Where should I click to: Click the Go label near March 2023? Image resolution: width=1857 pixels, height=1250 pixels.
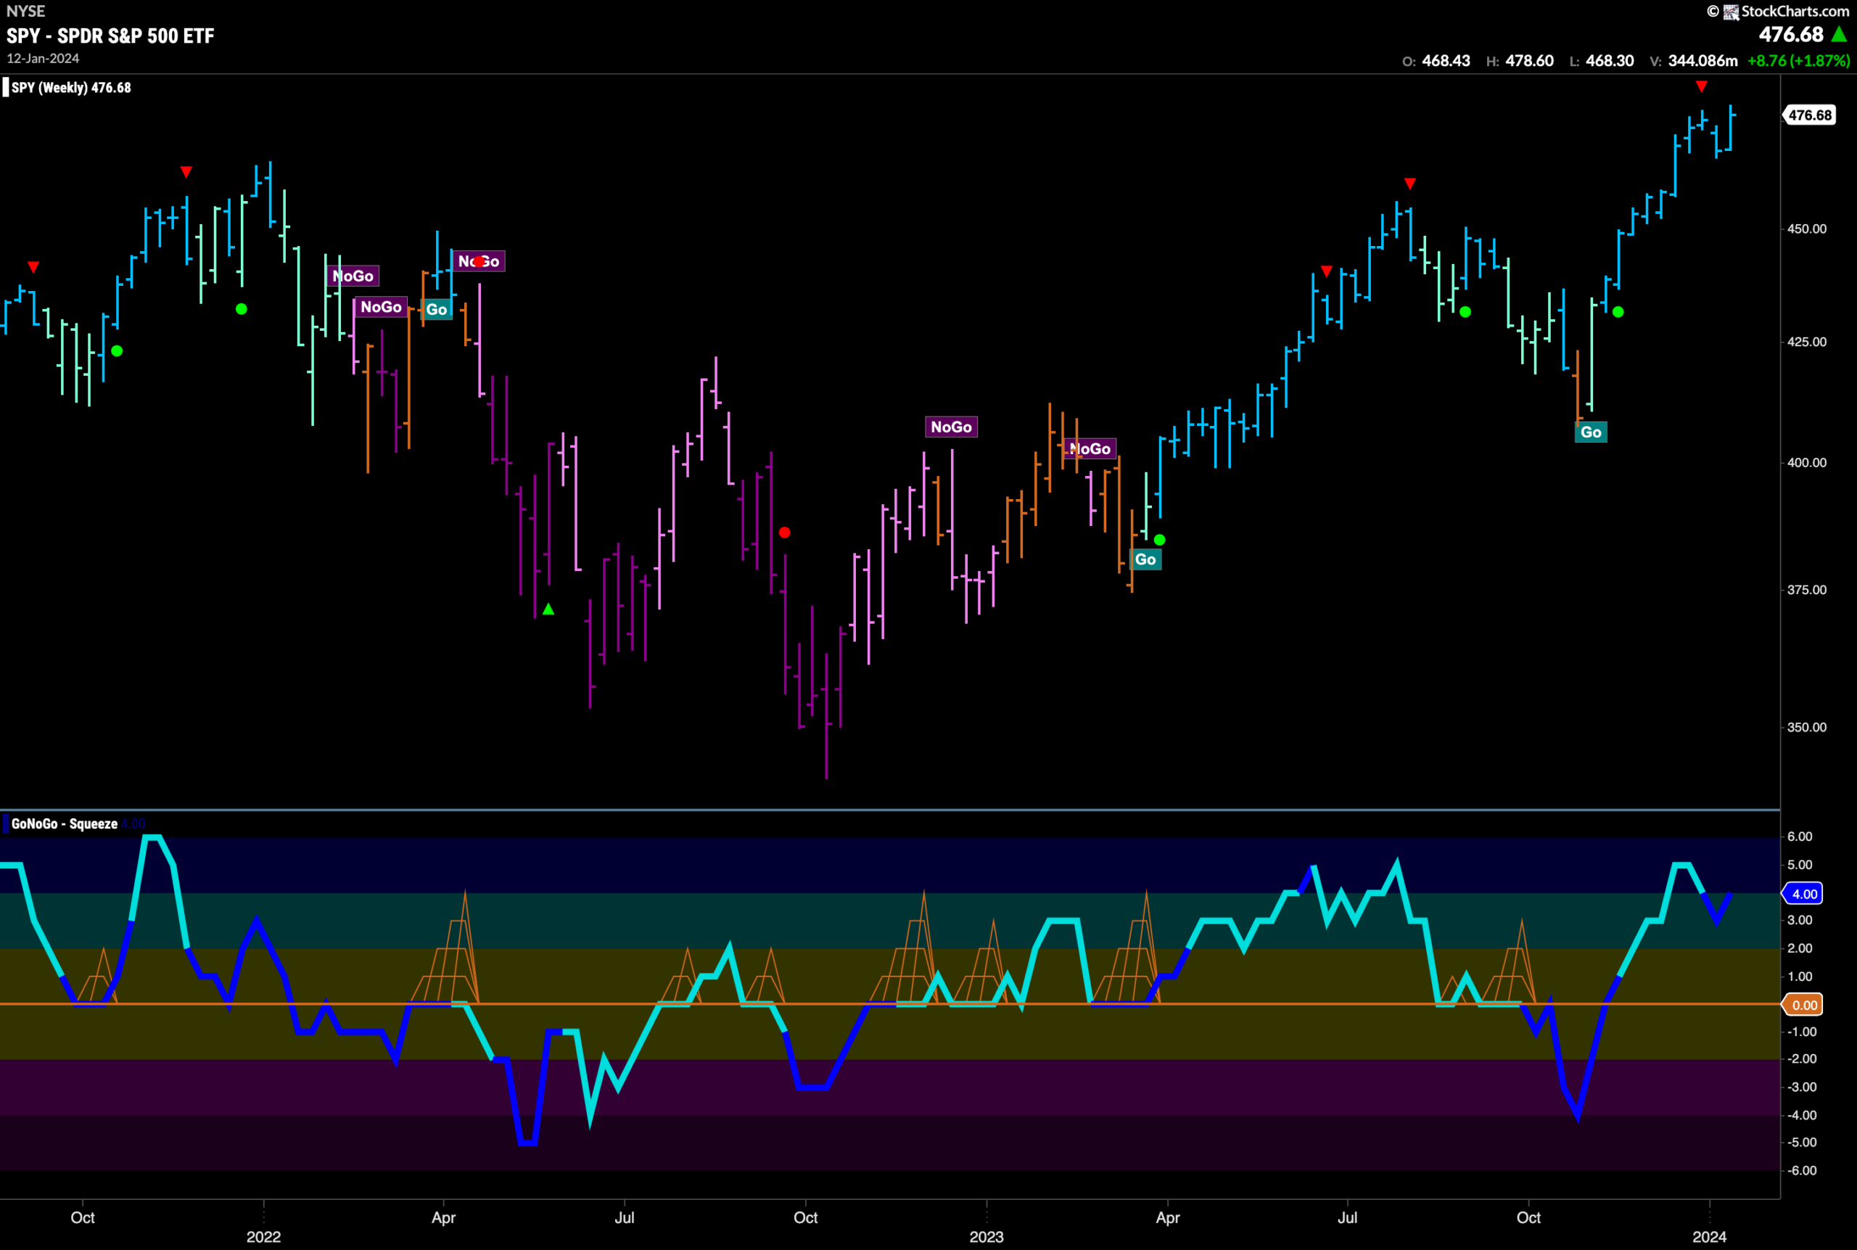click(x=1145, y=559)
